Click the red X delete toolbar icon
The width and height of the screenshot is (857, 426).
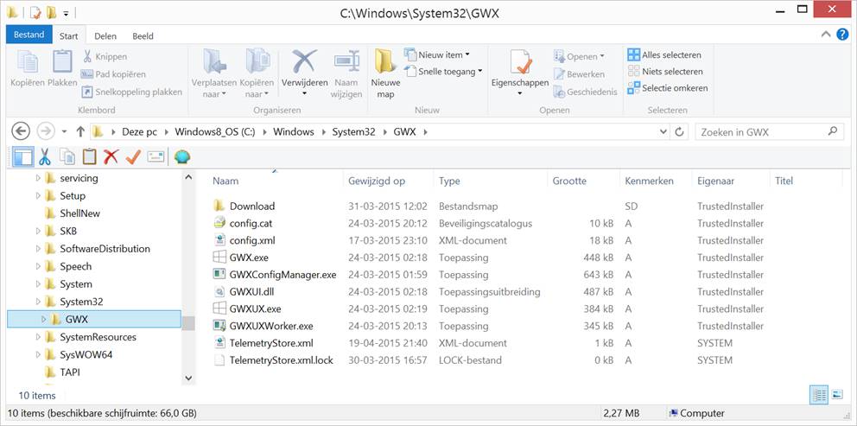coord(111,156)
